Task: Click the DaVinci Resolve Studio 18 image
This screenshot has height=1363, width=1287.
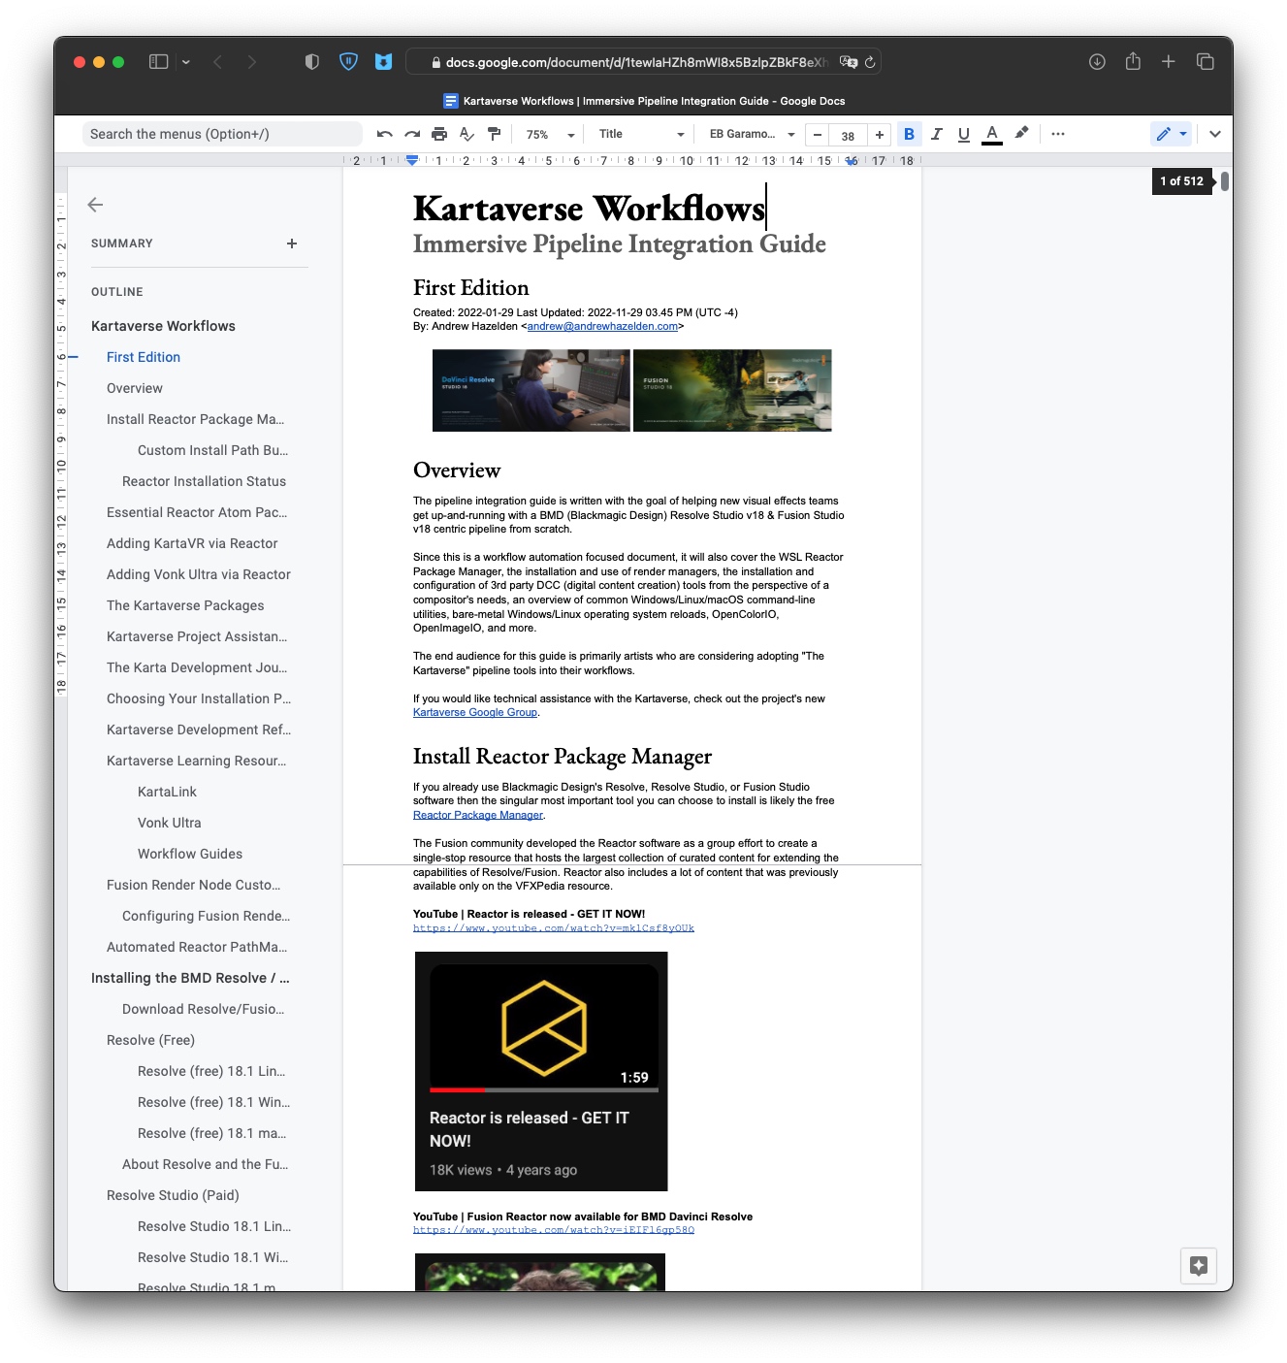Action: click(531, 390)
